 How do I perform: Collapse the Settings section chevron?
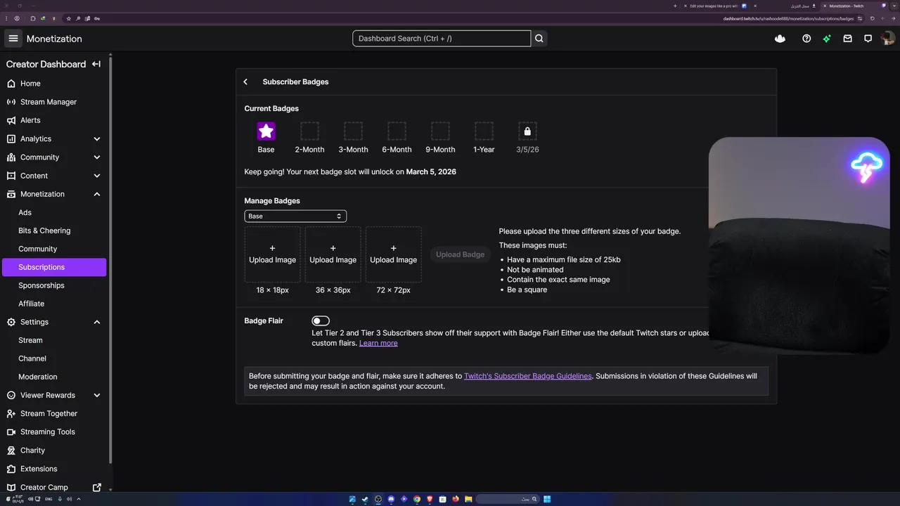(x=97, y=322)
